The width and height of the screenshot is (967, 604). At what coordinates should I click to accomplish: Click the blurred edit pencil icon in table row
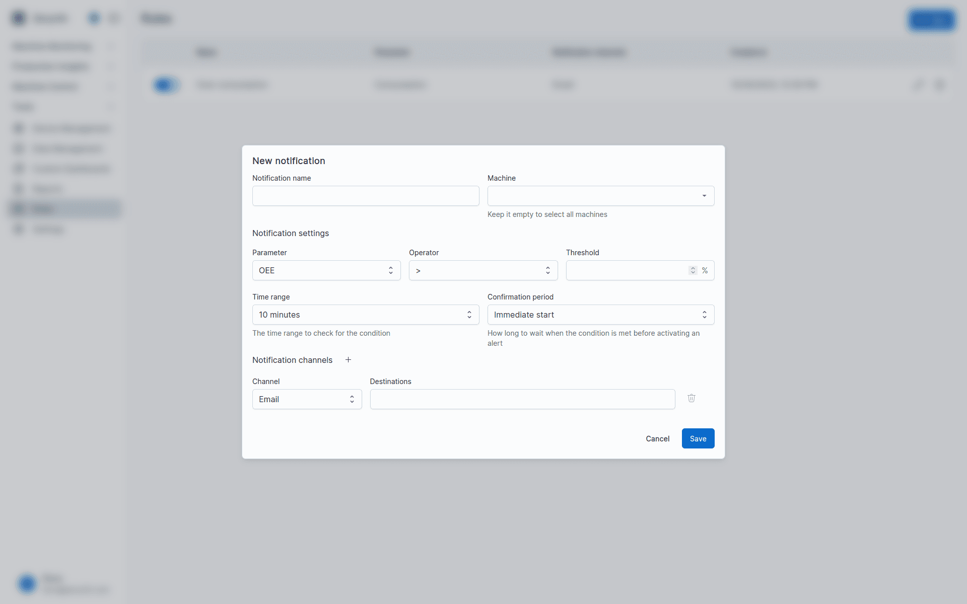[919, 85]
